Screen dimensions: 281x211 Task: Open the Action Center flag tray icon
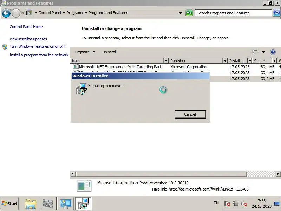tap(227, 204)
